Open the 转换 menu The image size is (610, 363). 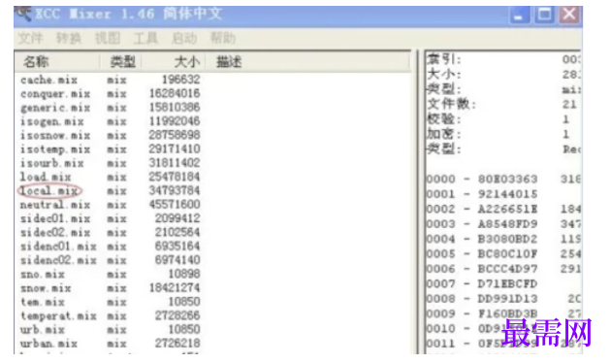69,38
